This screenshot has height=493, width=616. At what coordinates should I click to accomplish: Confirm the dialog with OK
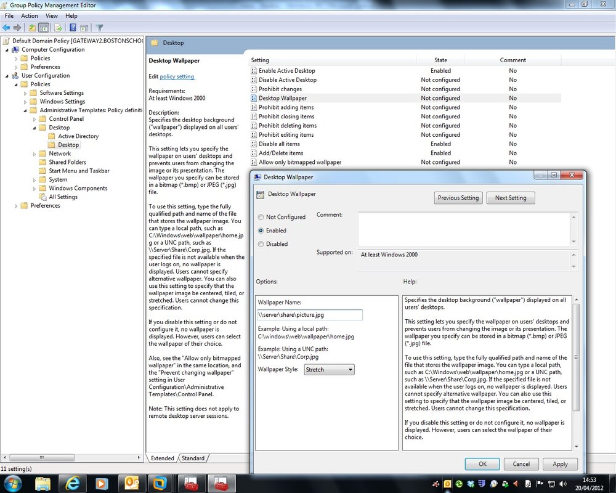click(x=482, y=464)
